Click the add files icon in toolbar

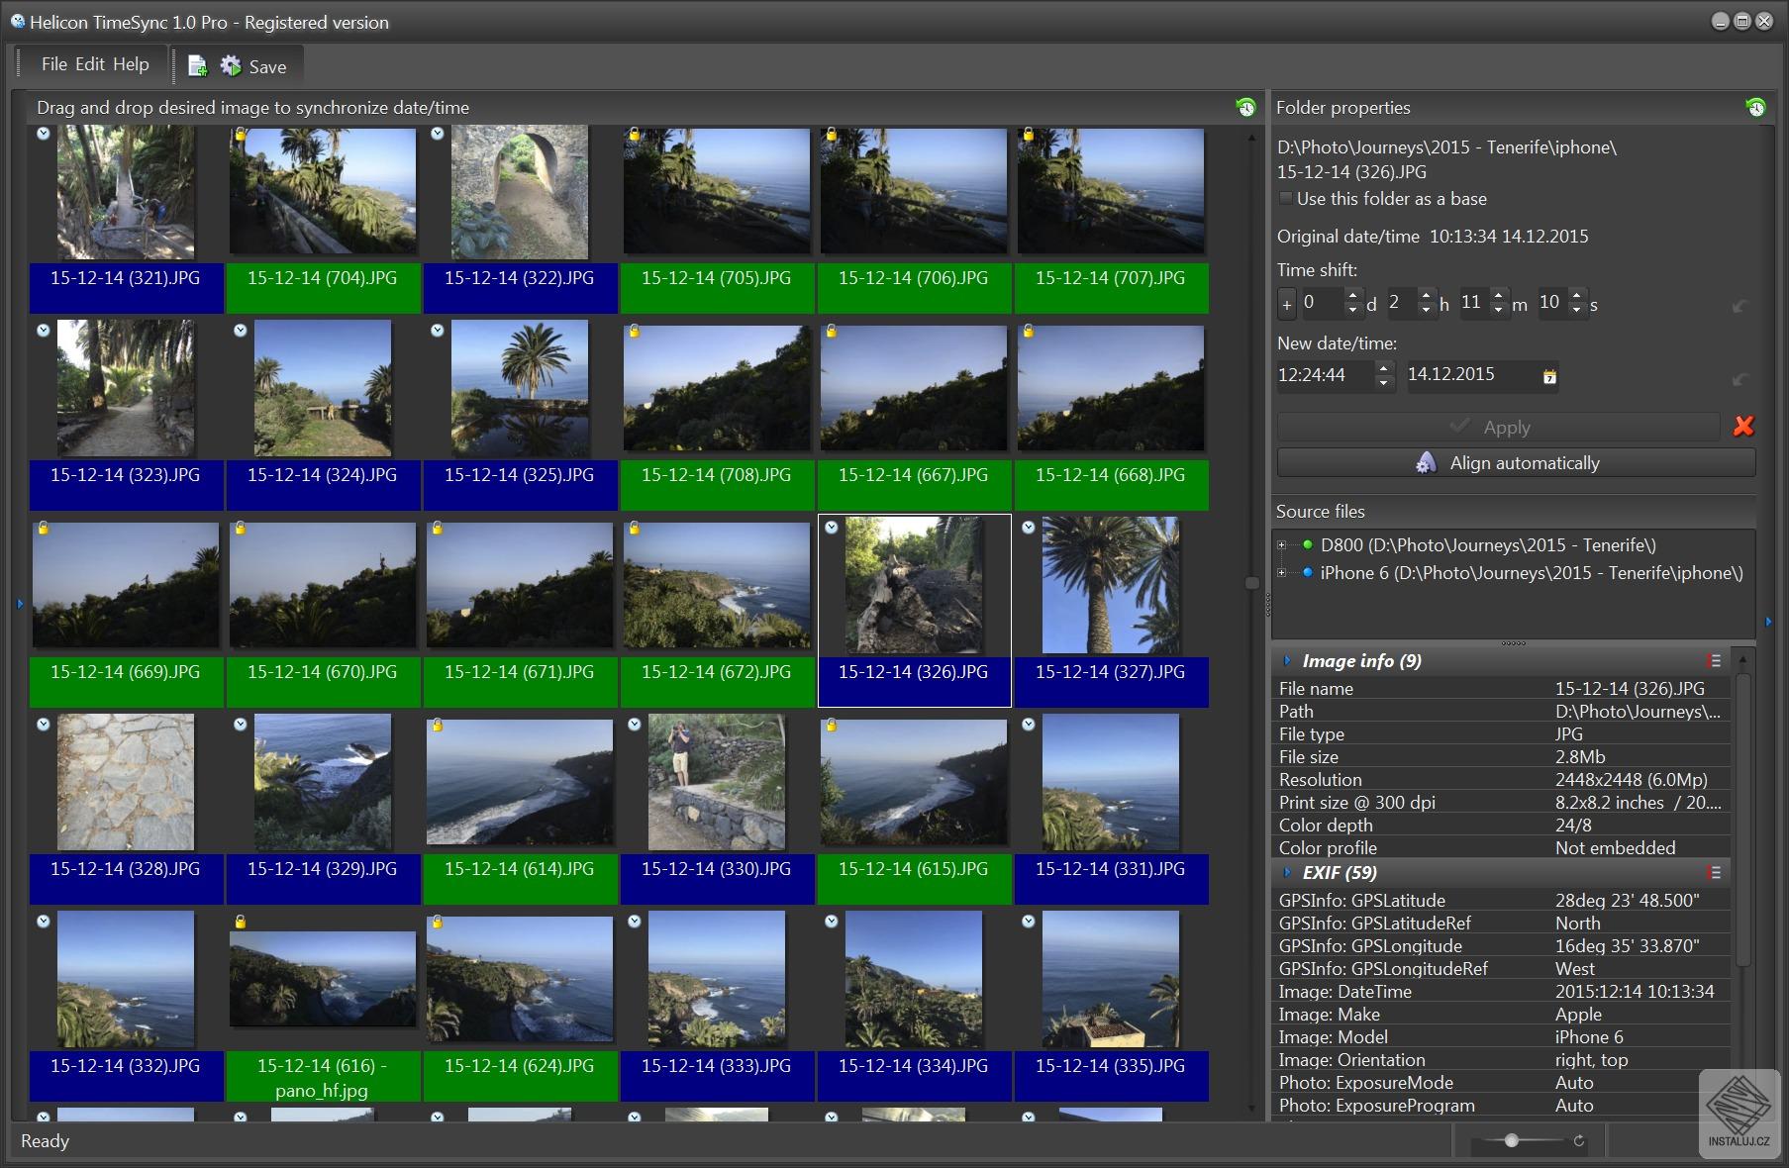[x=197, y=66]
